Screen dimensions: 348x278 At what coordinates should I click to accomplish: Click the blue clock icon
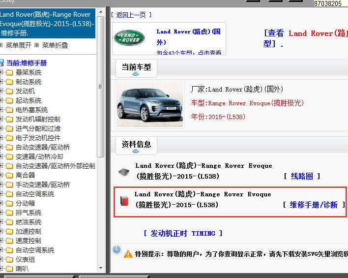[116, 249]
